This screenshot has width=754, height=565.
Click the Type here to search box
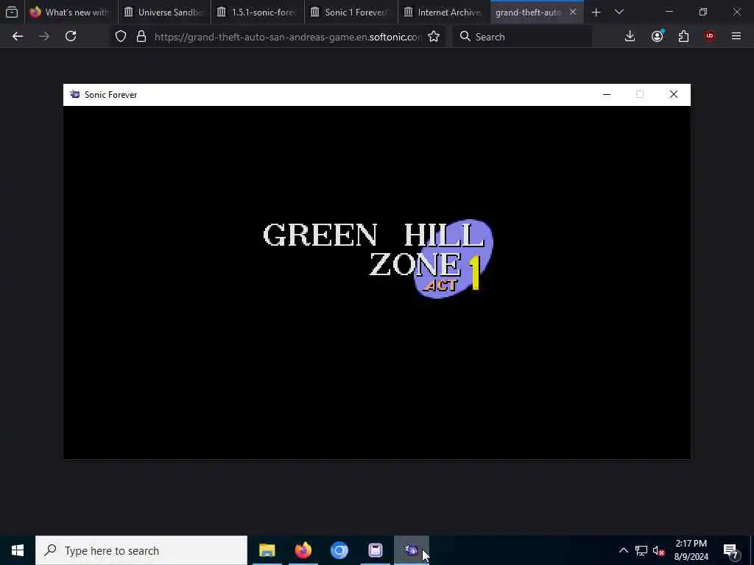click(141, 550)
